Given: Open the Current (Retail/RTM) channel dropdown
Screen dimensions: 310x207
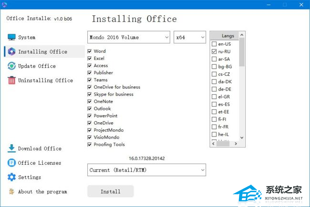Looking at the screenshot, I should (x=147, y=170).
